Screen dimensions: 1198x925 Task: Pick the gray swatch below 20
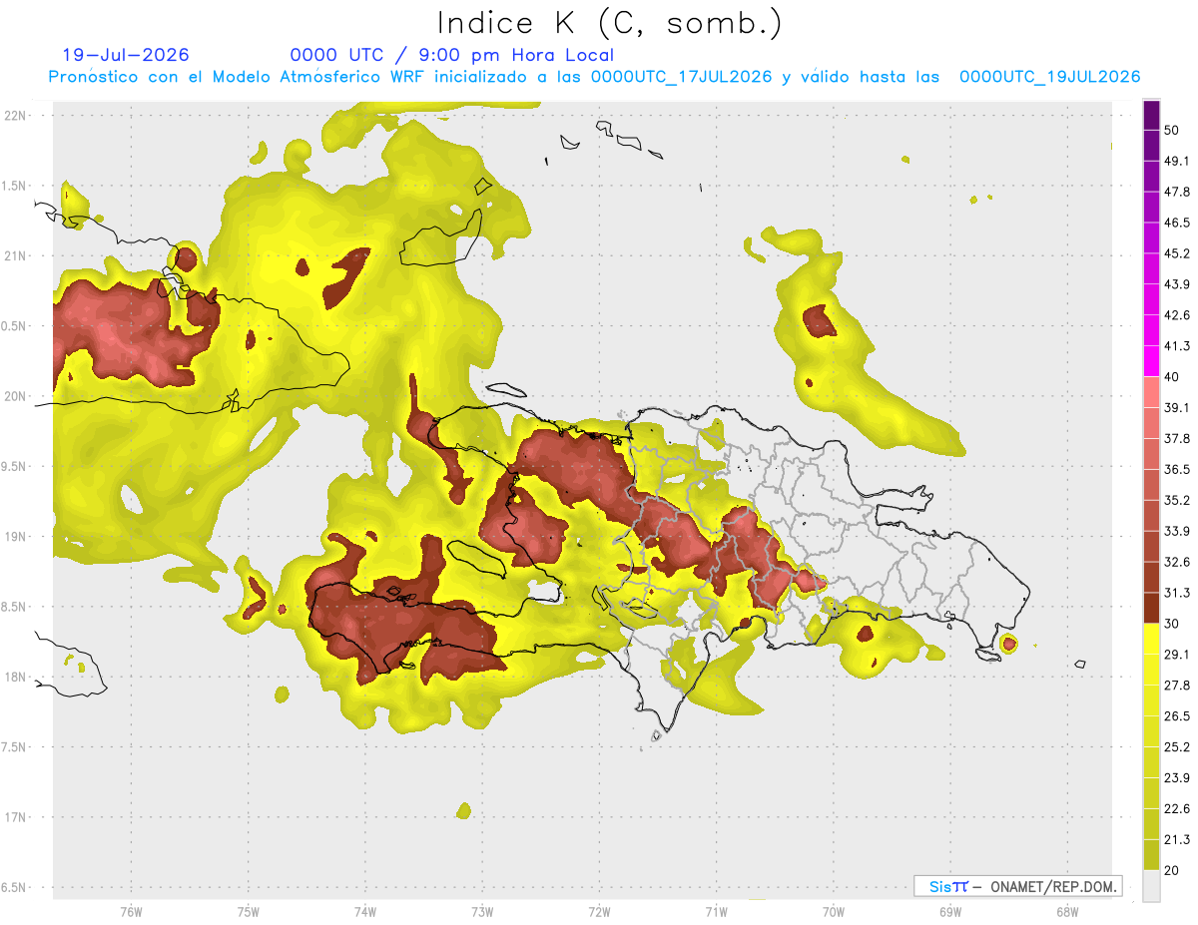[x=1151, y=886]
